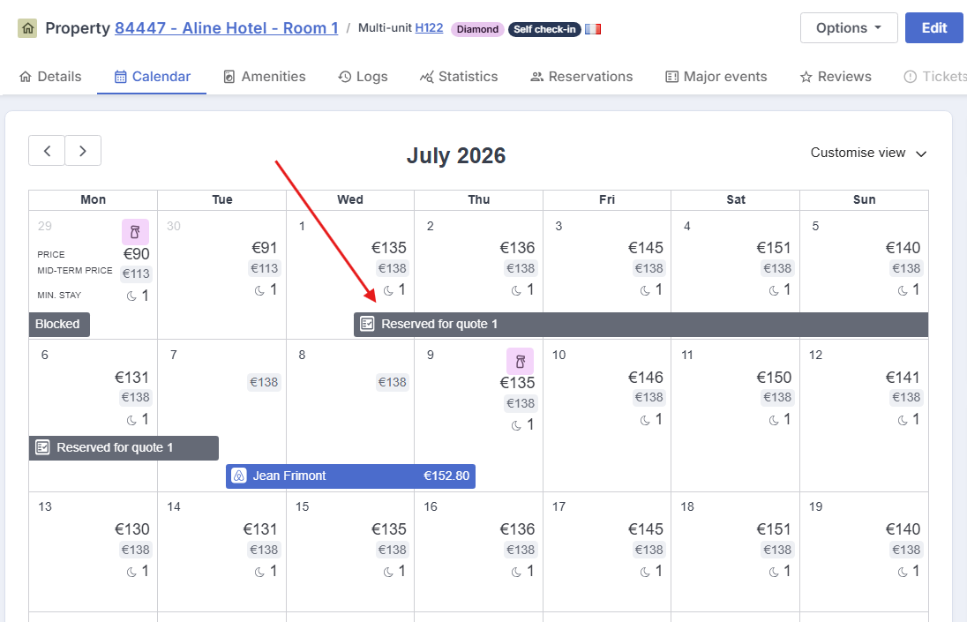Click the MID-TERM PRICE label on June 29

(75, 271)
